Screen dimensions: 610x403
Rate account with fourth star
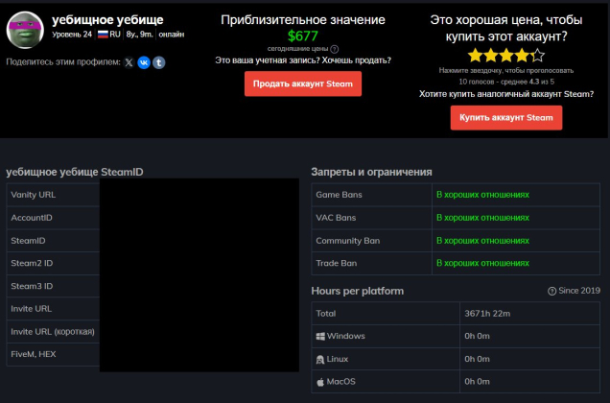tap(522, 56)
